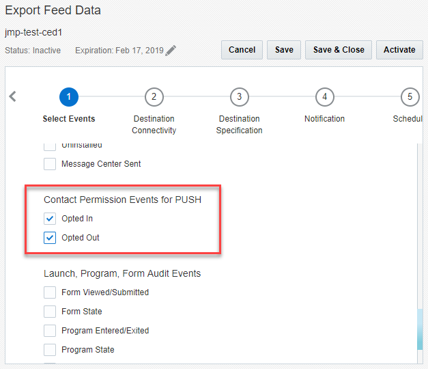Uncheck the Opted In checkbox
The image size is (428, 369).
point(50,219)
